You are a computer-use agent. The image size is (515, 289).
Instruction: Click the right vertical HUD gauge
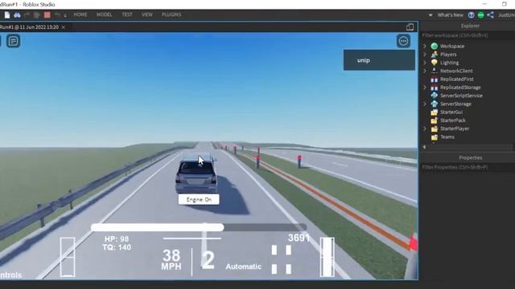328,257
